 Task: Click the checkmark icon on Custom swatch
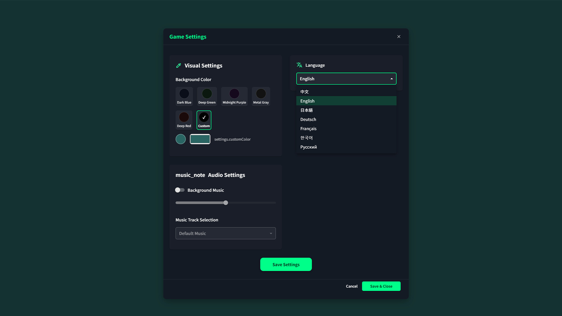[x=204, y=117]
